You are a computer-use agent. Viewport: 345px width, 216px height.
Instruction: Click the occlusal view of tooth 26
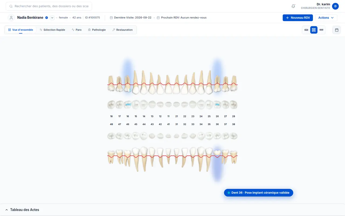tap(217, 104)
